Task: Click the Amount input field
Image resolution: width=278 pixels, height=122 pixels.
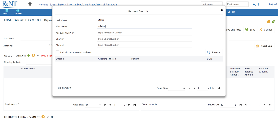Action: point(36,46)
